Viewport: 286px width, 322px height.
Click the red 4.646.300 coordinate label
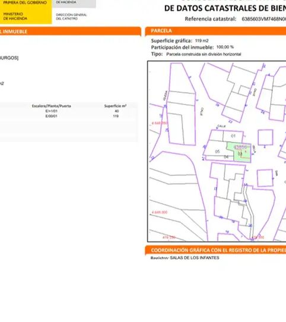[x=160, y=212]
